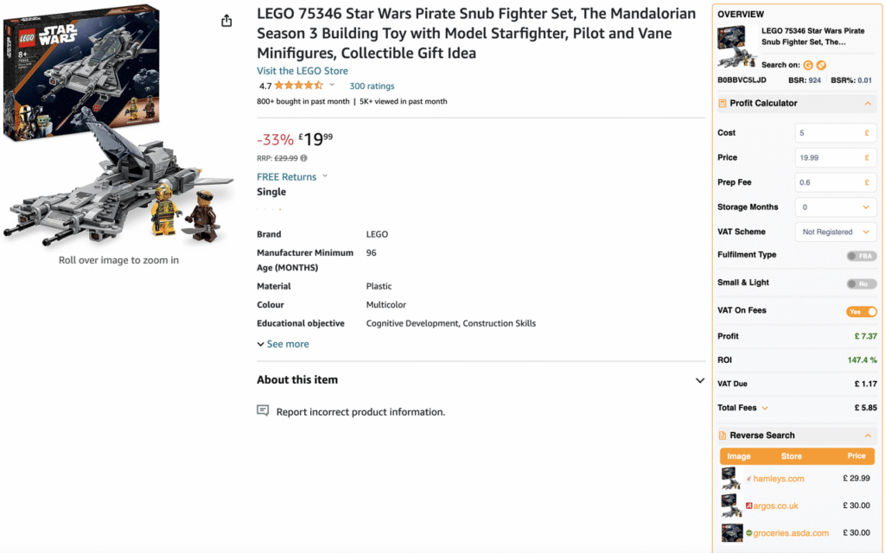Click the Profit Calculator panel icon
885x553 pixels.
pos(723,104)
